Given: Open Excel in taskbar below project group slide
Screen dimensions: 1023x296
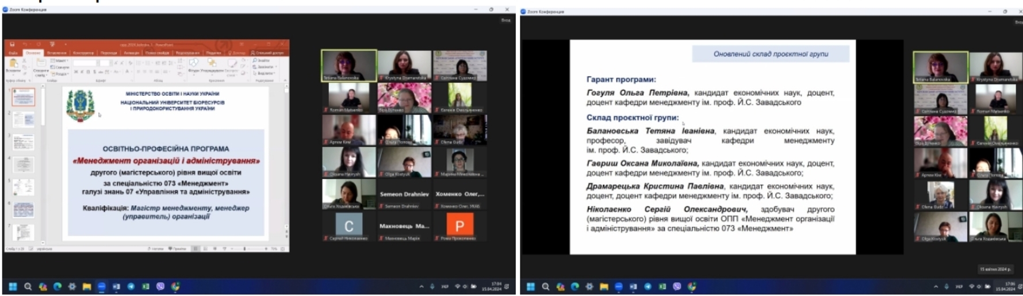Looking at the screenshot, I should coord(662,286).
